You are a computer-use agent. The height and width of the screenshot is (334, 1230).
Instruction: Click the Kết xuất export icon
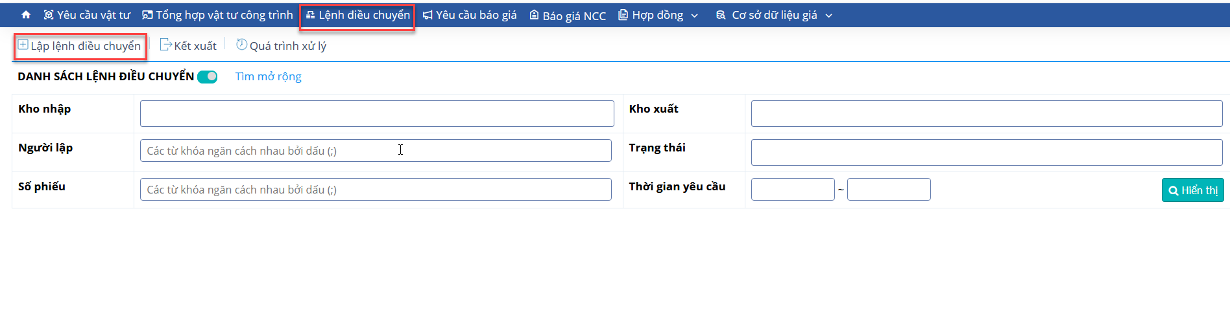165,45
